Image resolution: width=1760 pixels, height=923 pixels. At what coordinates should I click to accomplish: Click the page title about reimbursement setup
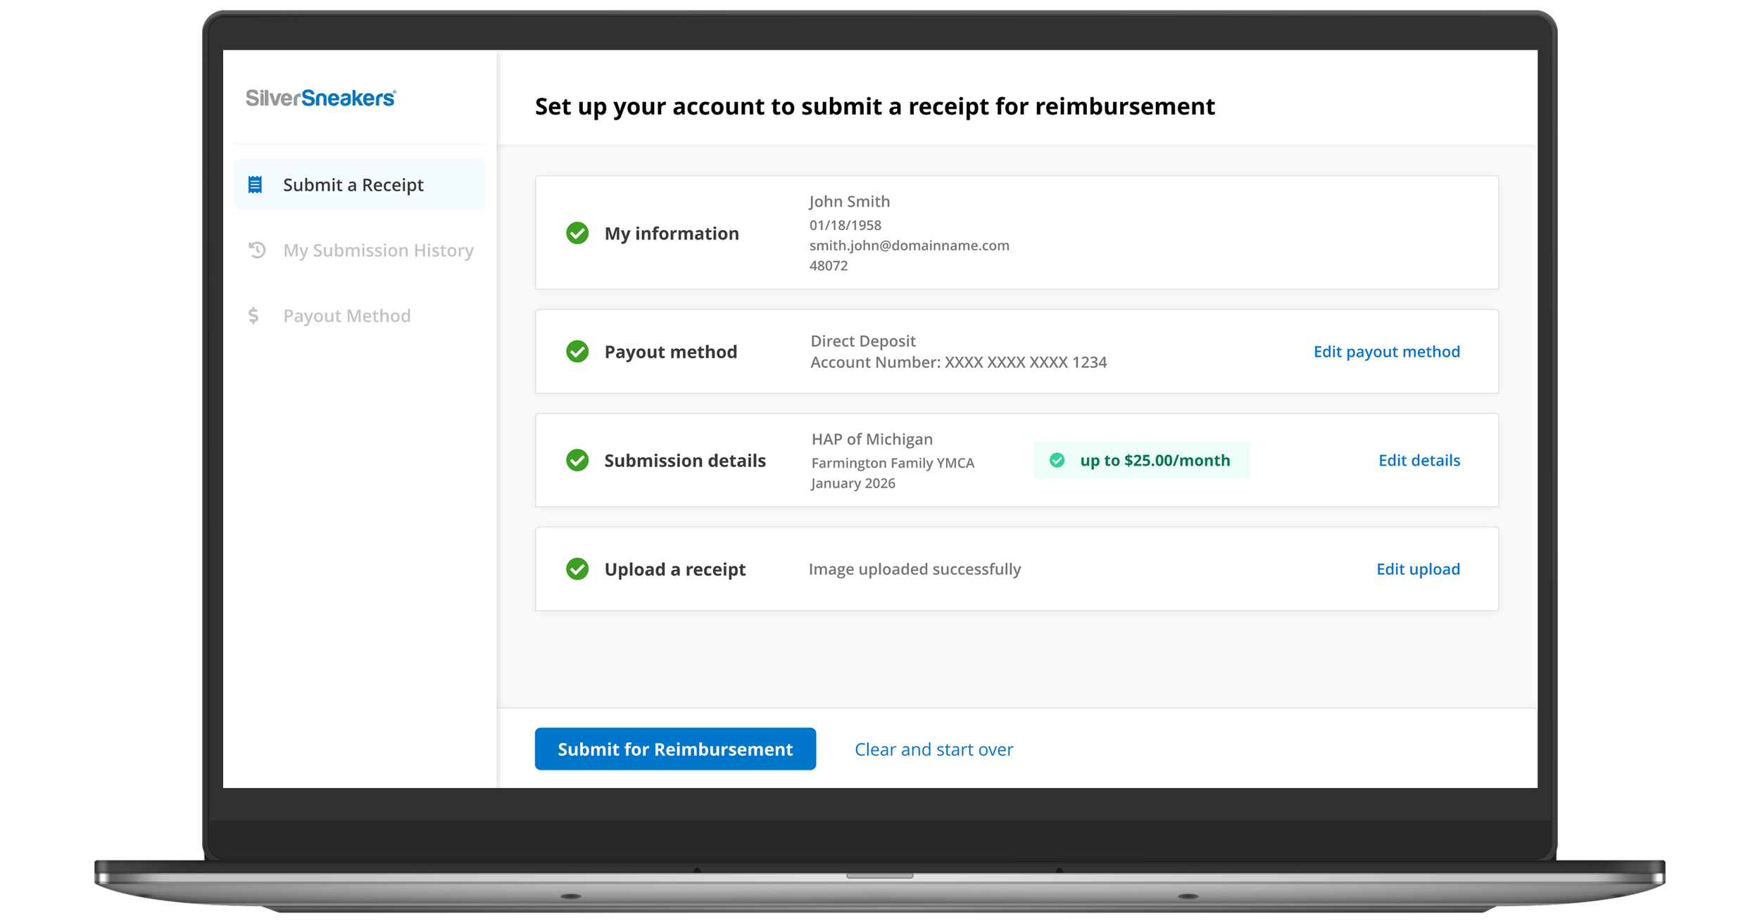874,106
